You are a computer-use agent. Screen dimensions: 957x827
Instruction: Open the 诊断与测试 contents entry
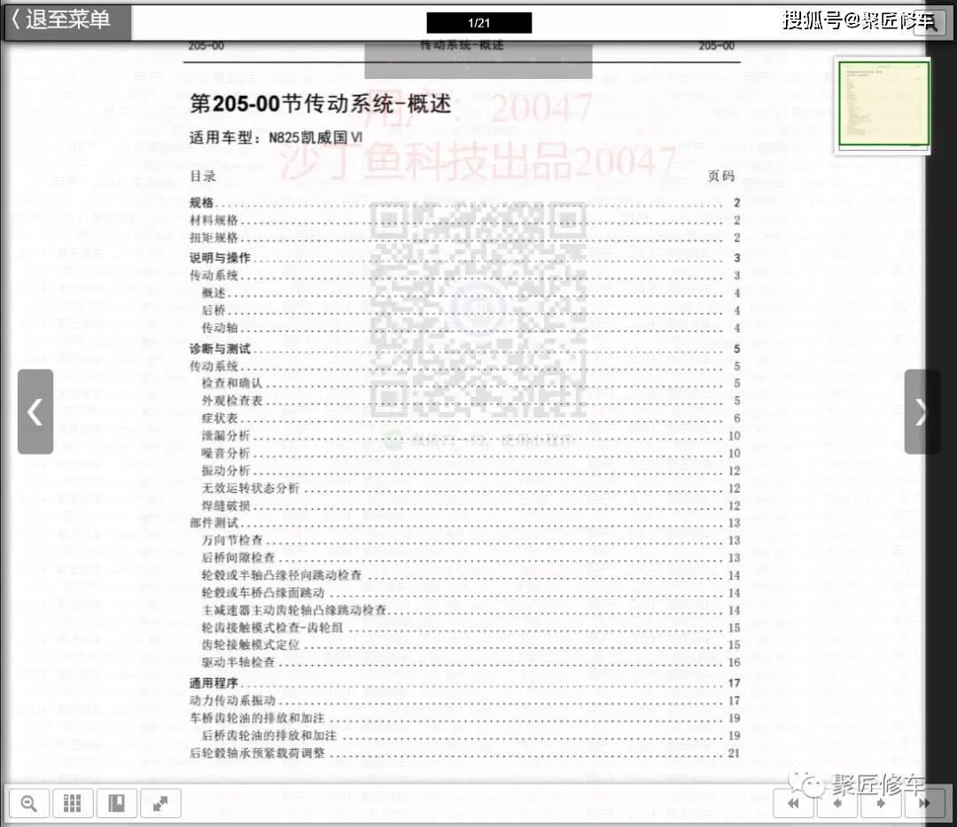click(464, 348)
